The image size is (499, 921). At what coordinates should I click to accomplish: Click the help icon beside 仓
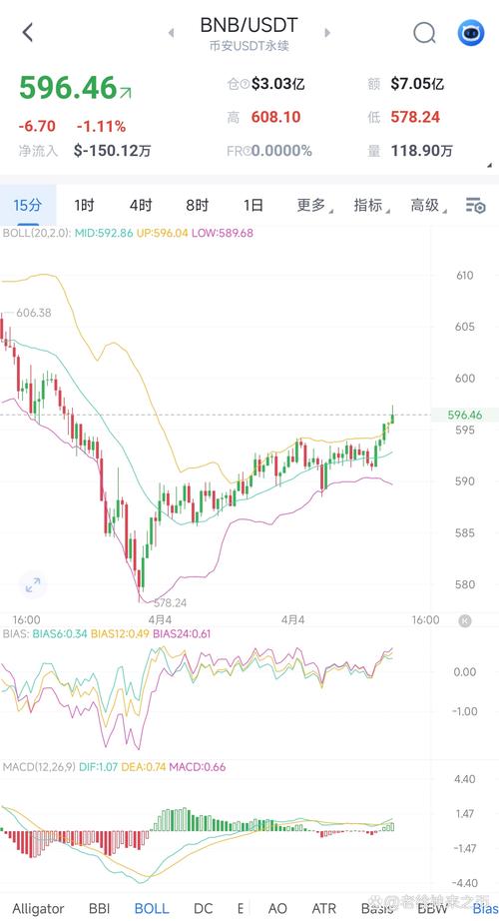coord(246,85)
